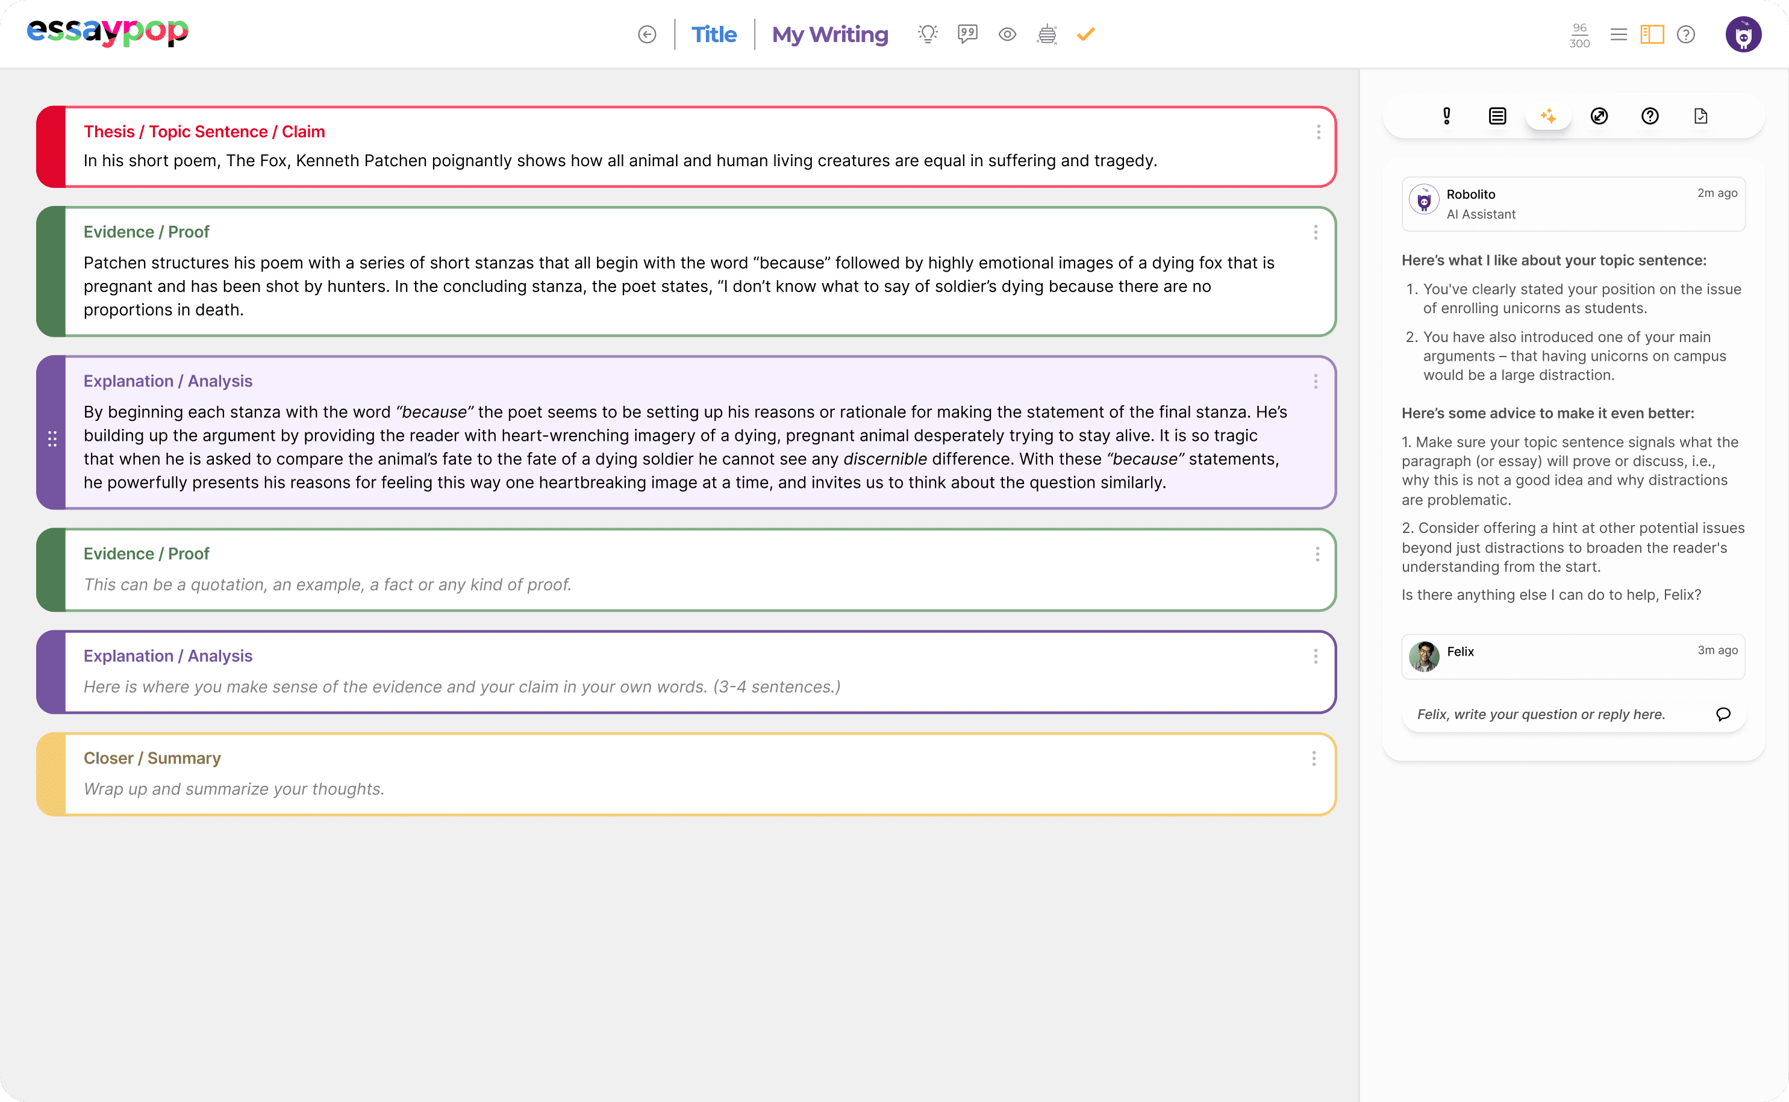This screenshot has height=1102, width=1789.
Task: Open the My Writing tab
Action: tap(829, 34)
